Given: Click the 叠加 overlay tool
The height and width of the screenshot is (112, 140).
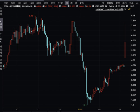Looking at the screenshot, I should pyautogui.click(x=118, y=3).
